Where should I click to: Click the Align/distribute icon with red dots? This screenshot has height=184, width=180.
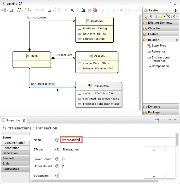click(x=19, y=10)
